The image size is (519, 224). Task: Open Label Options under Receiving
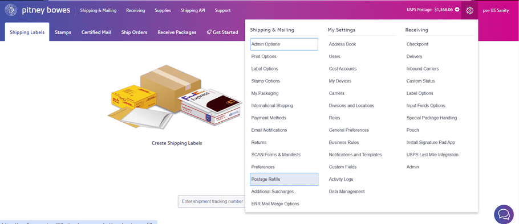click(x=420, y=93)
